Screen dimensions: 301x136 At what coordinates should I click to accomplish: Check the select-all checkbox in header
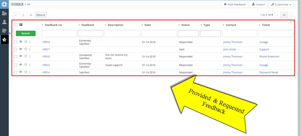click(16, 25)
